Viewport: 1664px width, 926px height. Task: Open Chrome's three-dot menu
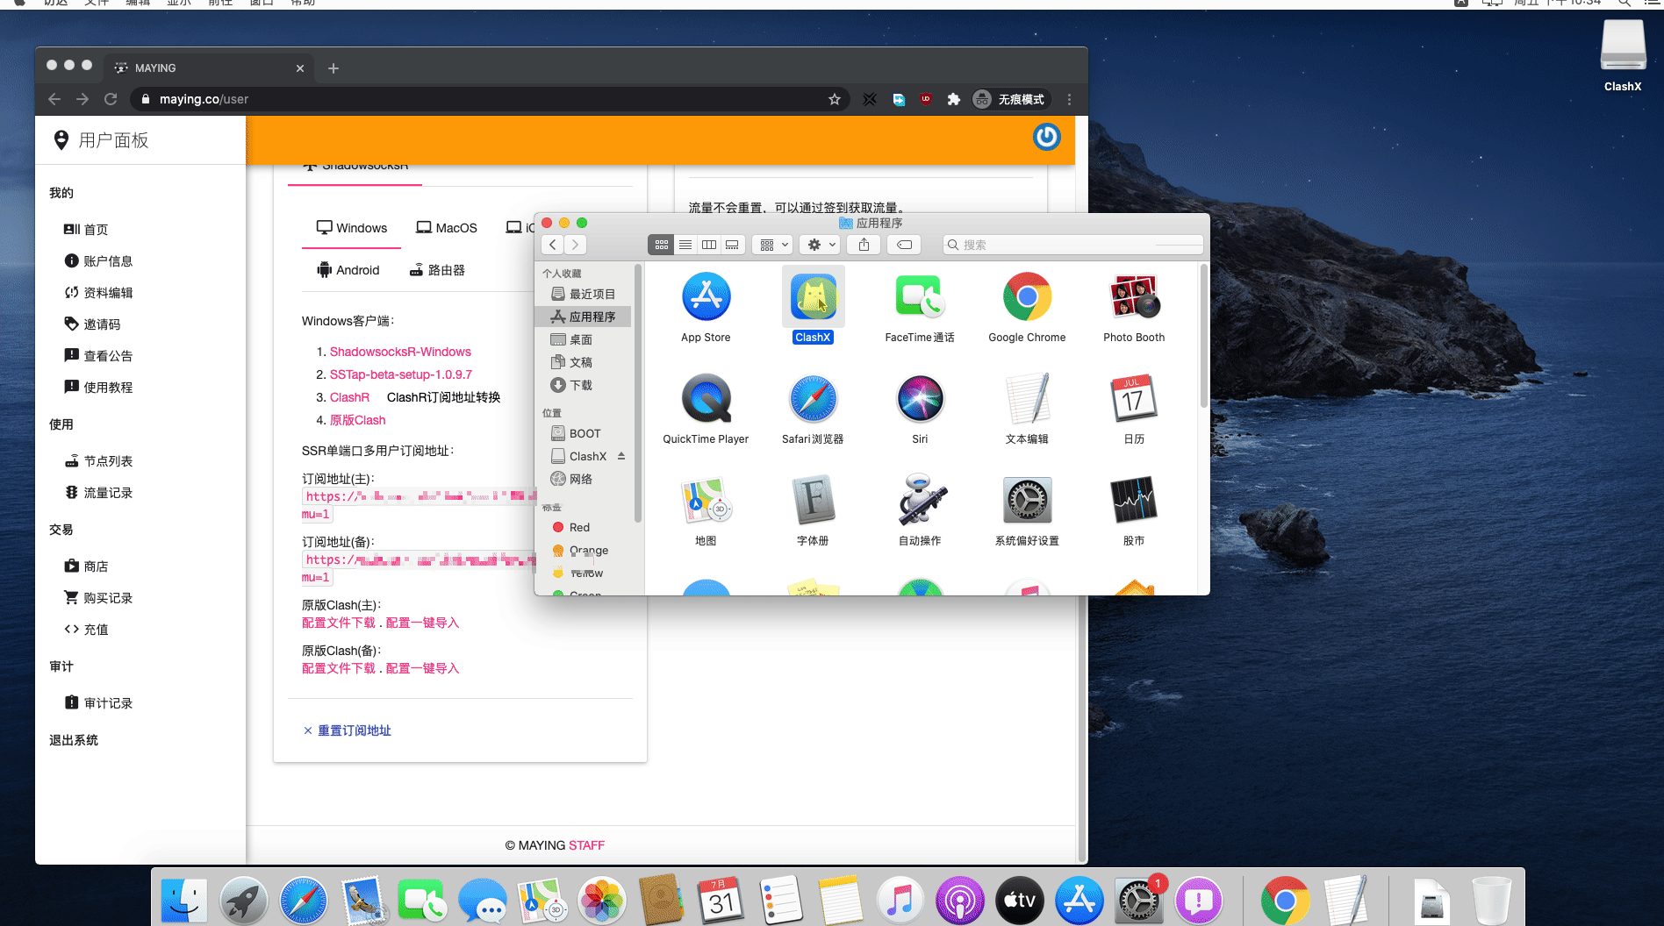(1069, 99)
